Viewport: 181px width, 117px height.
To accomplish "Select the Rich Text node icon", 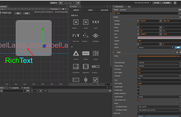I will coord(76,36).
